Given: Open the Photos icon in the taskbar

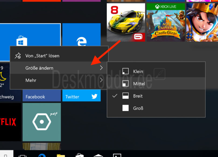Looking at the screenshot, I should point(117,155).
